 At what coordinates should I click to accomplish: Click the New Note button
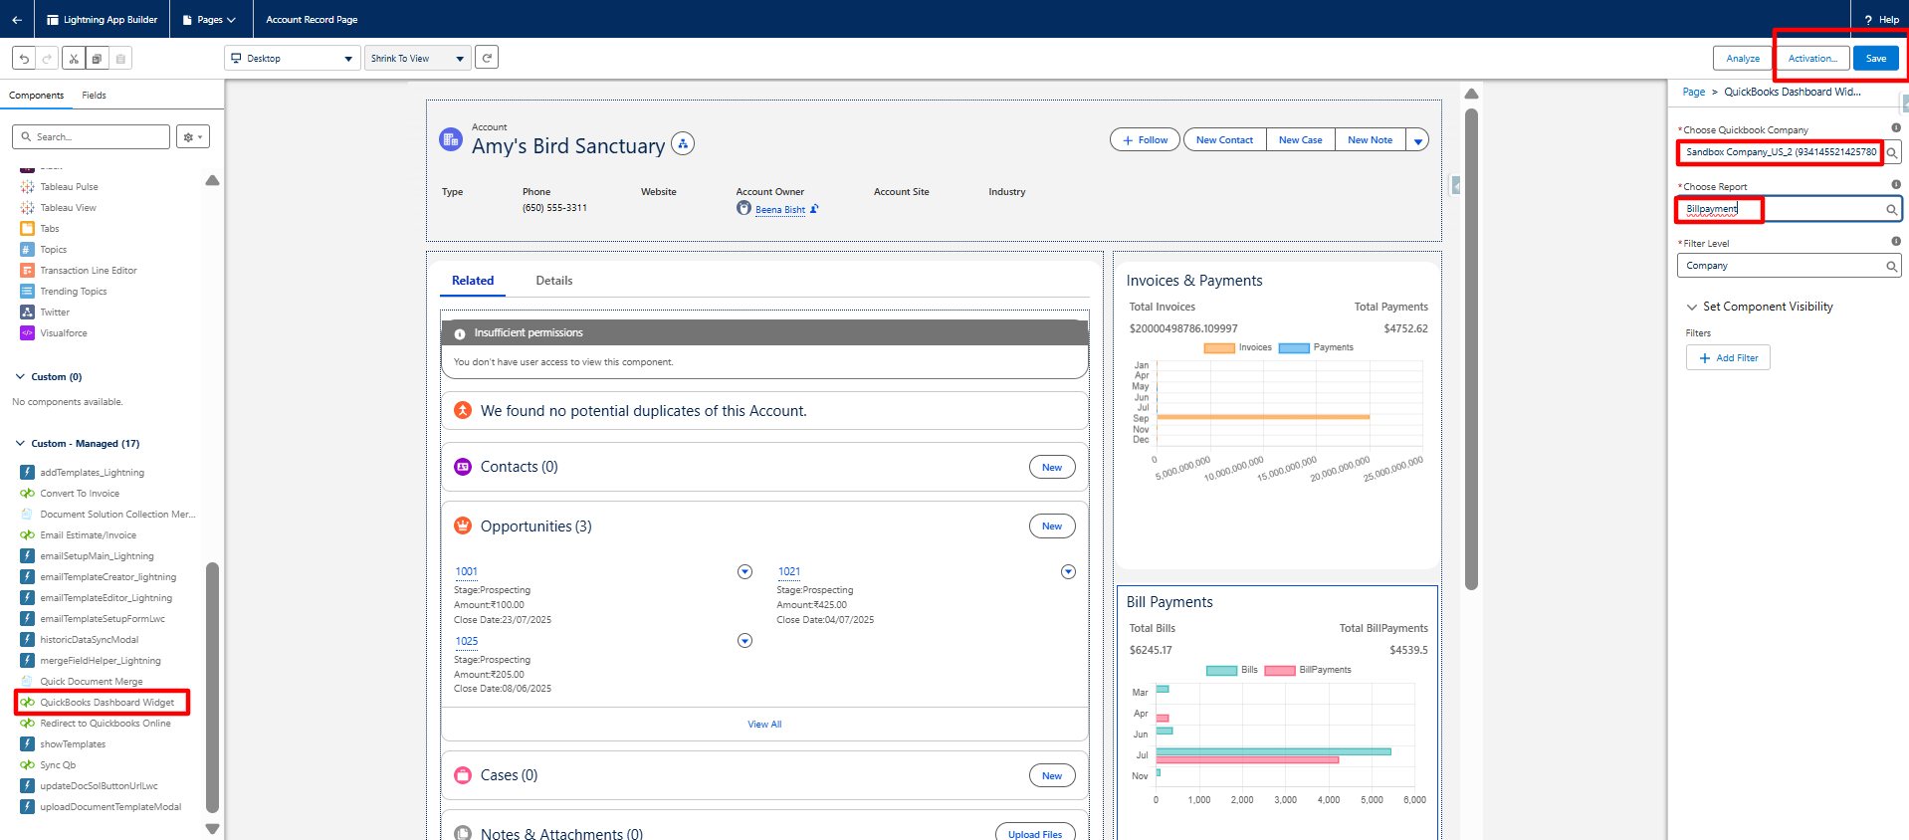[x=1371, y=140]
